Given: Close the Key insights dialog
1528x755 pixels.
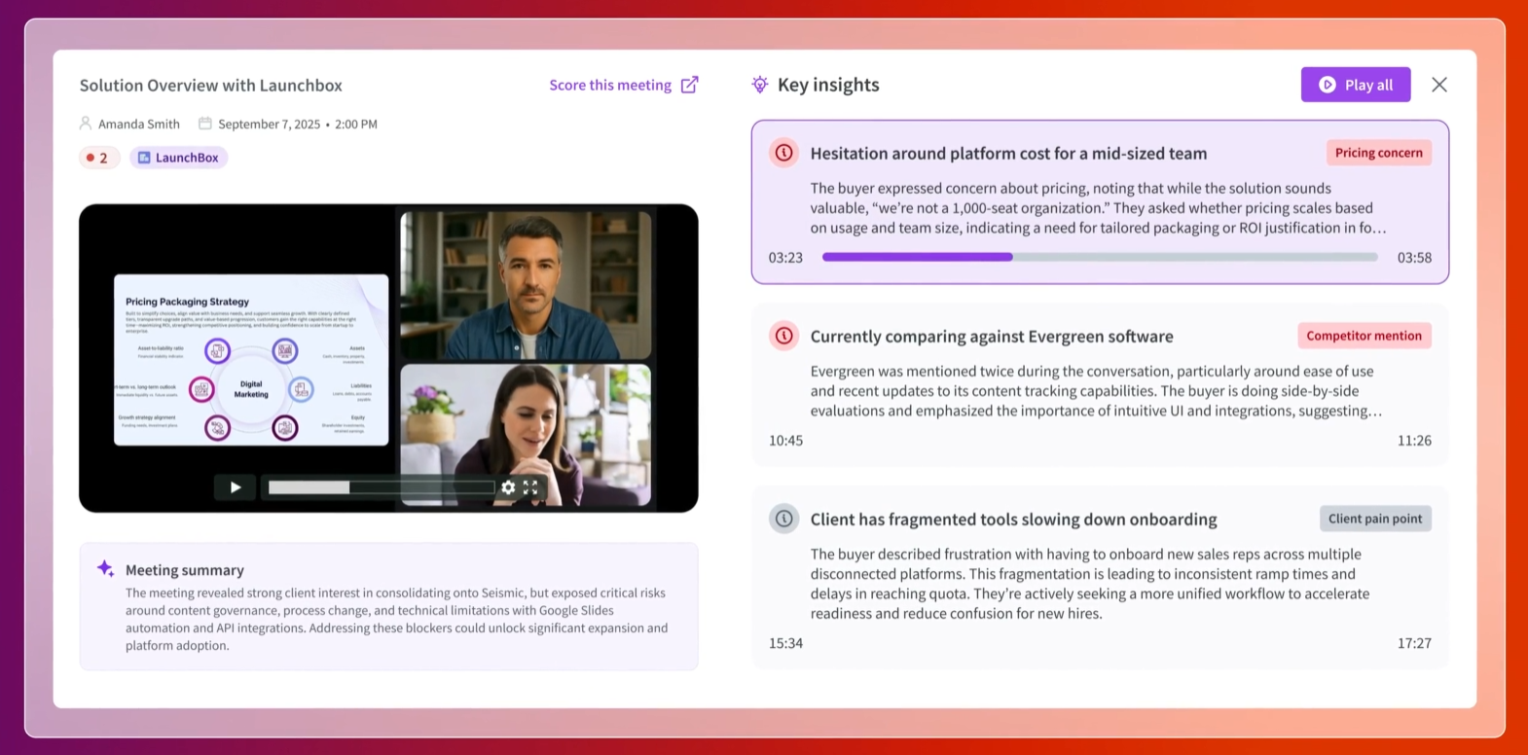Looking at the screenshot, I should click(x=1439, y=85).
